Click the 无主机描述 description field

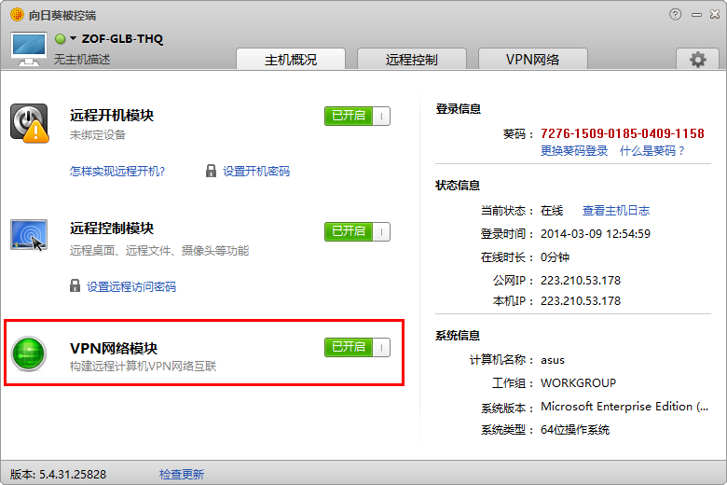pyautogui.click(x=82, y=59)
